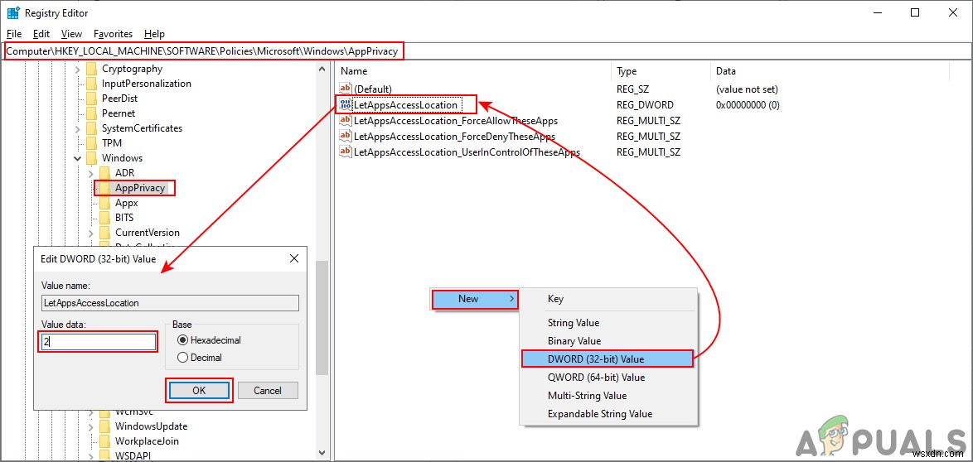Open the Help menu
Image resolution: width=973 pixels, height=462 pixels.
coord(154,34)
